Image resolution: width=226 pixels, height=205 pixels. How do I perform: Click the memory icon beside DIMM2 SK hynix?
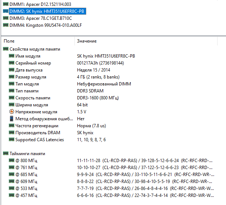(x=6, y=11)
